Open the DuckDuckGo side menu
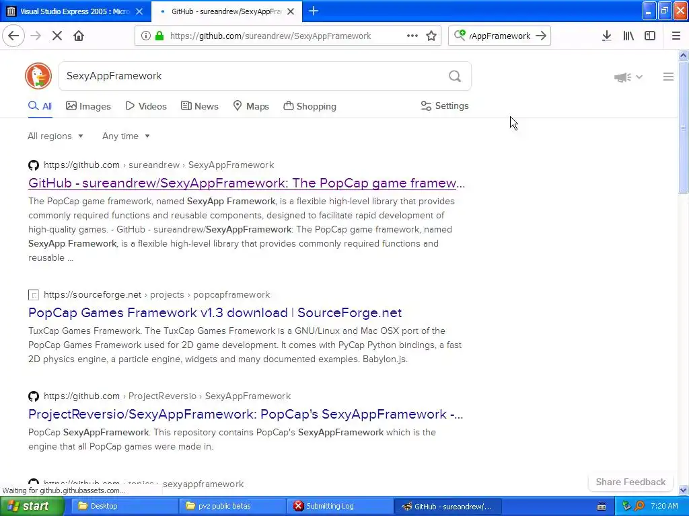Image resolution: width=689 pixels, height=516 pixels. tap(668, 77)
